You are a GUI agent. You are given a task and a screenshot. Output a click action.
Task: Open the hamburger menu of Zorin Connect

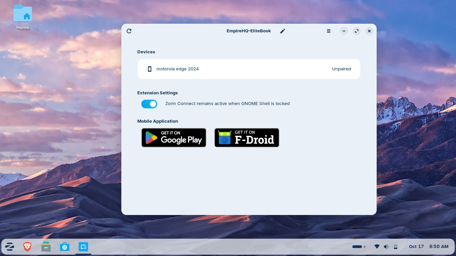(329, 31)
